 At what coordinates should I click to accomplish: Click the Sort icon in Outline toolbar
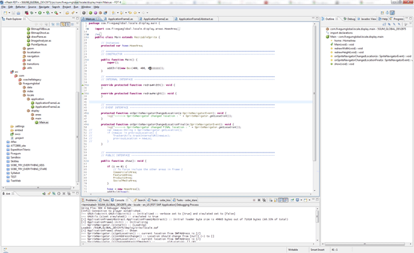384,24
